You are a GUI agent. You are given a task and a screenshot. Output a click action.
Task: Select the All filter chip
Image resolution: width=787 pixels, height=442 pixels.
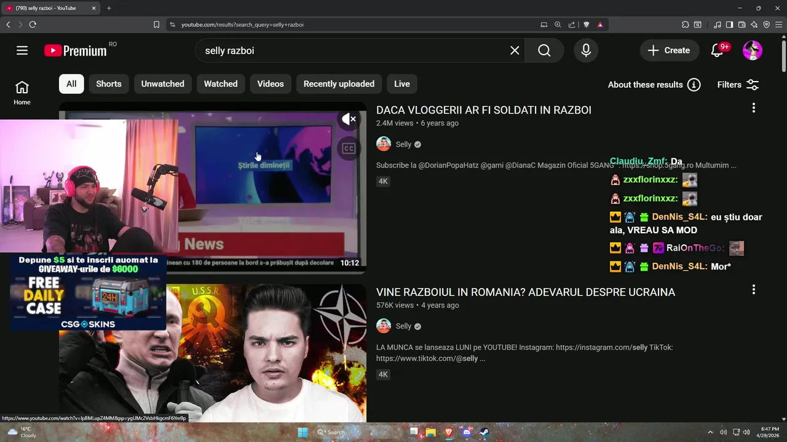point(71,84)
